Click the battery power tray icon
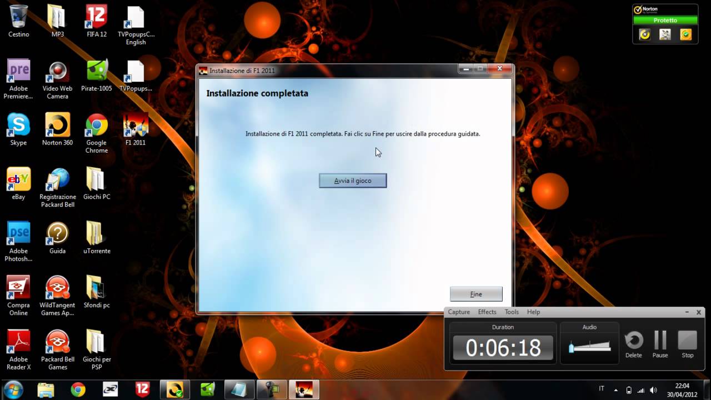 (629, 390)
